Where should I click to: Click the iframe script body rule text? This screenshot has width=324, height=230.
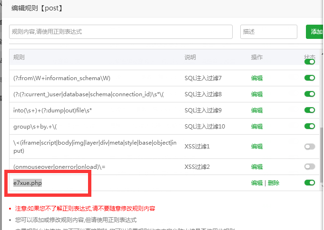[95, 147]
